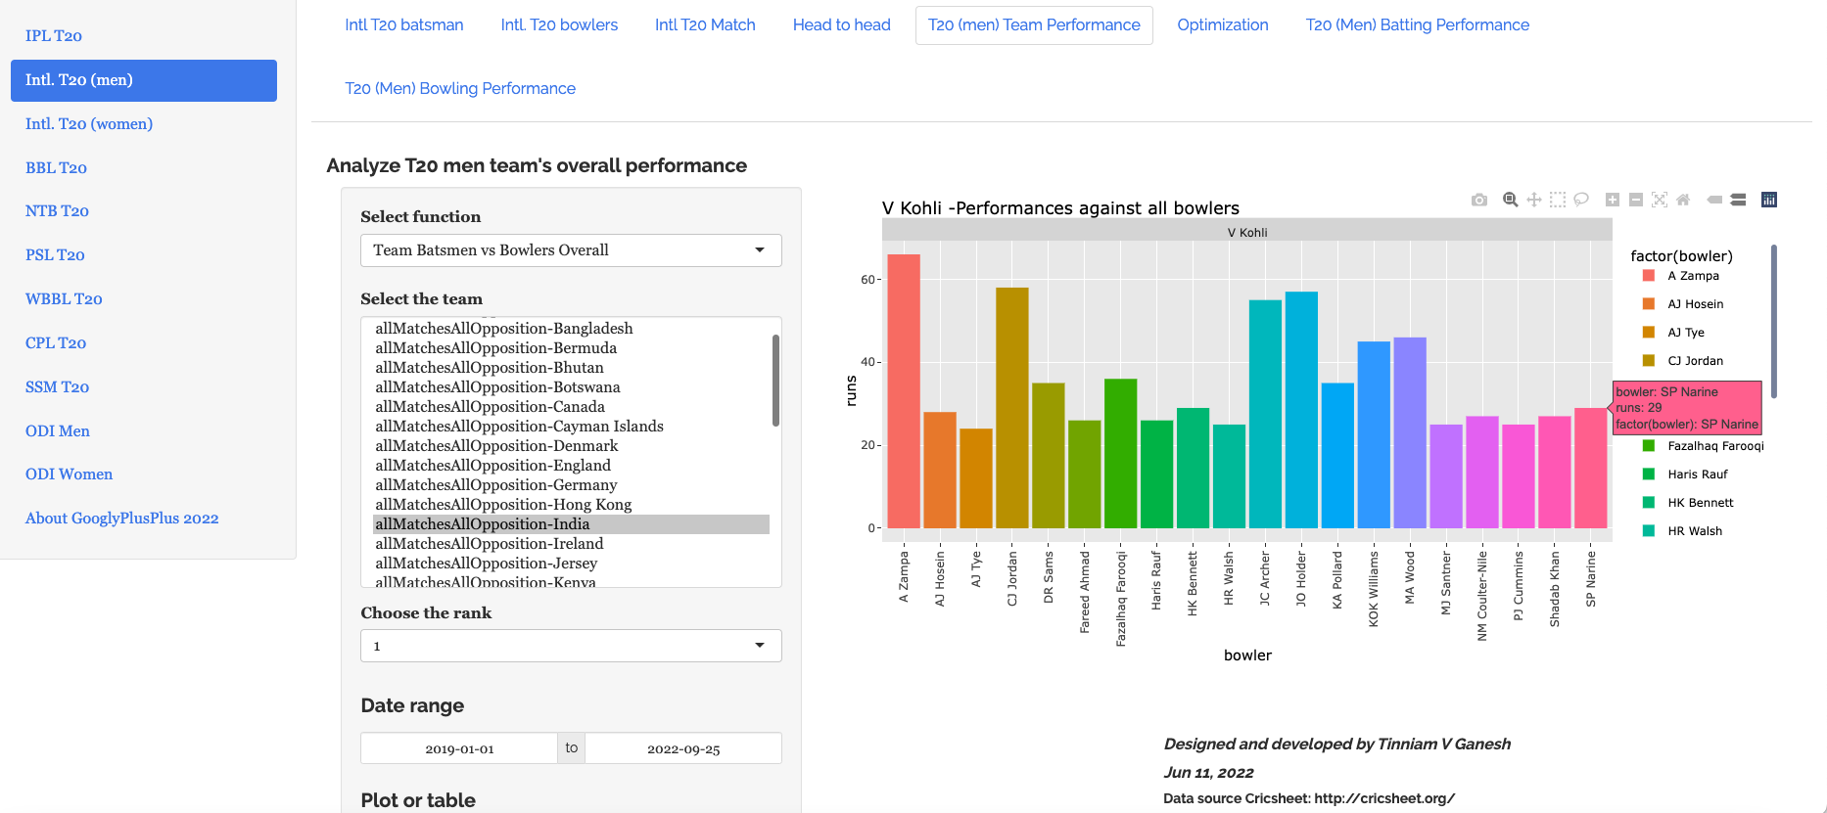Image resolution: width=1827 pixels, height=813 pixels.
Task: Click the Autoscale icon on chart
Action: tap(1659, 200)
